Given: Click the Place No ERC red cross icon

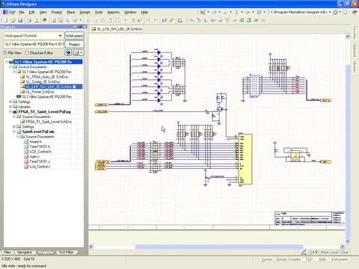Looking at the screenshot, I should (263, 20).
